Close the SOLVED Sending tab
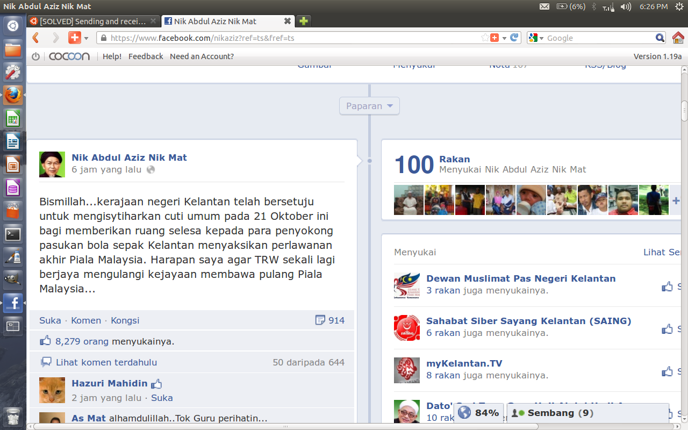This screenshot has width=688, height=430. 154,21
